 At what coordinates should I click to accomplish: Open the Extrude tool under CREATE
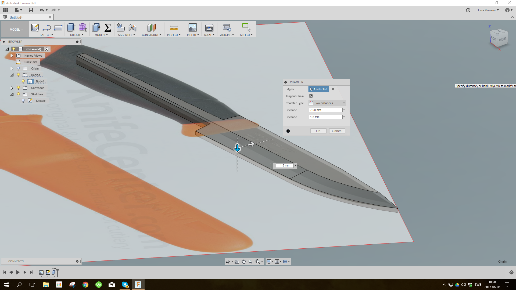(x=71, y=27)
